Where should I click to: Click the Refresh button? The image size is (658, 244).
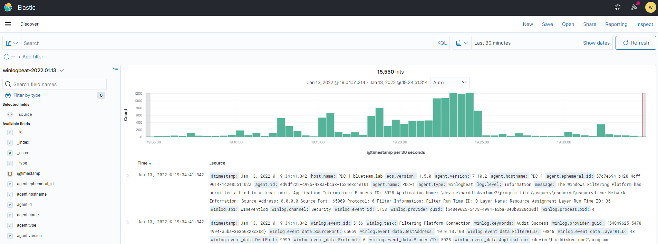pos(636,43)
